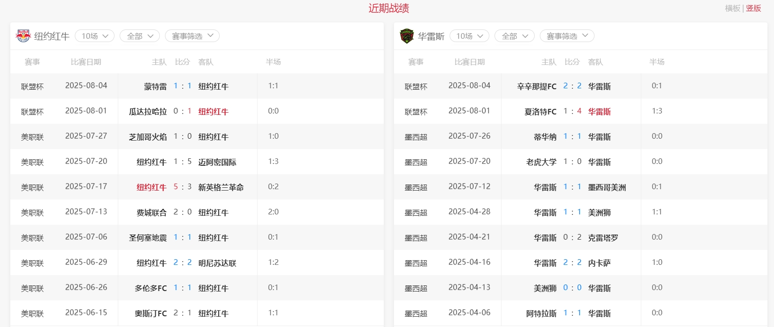Switch to 竖版 layout view

click(x=753, y=8)
